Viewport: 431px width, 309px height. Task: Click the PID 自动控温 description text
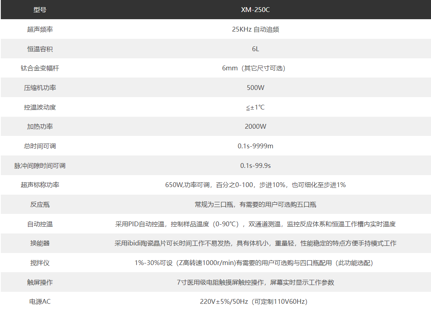pos(255,224)
